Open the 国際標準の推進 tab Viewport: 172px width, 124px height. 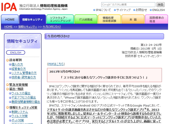pos(156,19)
